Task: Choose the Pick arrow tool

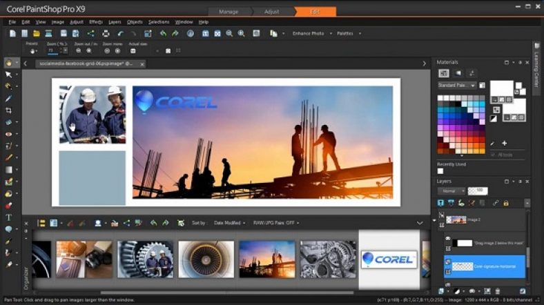Action: tap(8, 75)
